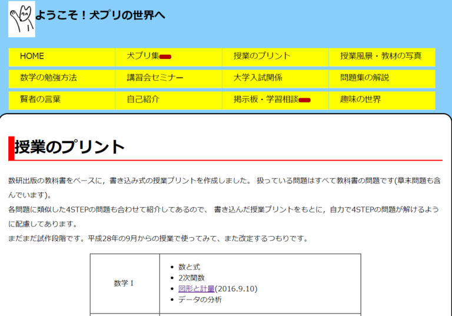Image resolution: width=452 pixels, height=316 pixels.
Task: Open the 犬プリ集 menu item
Action: pyautogui.click(x=169, y=57)
